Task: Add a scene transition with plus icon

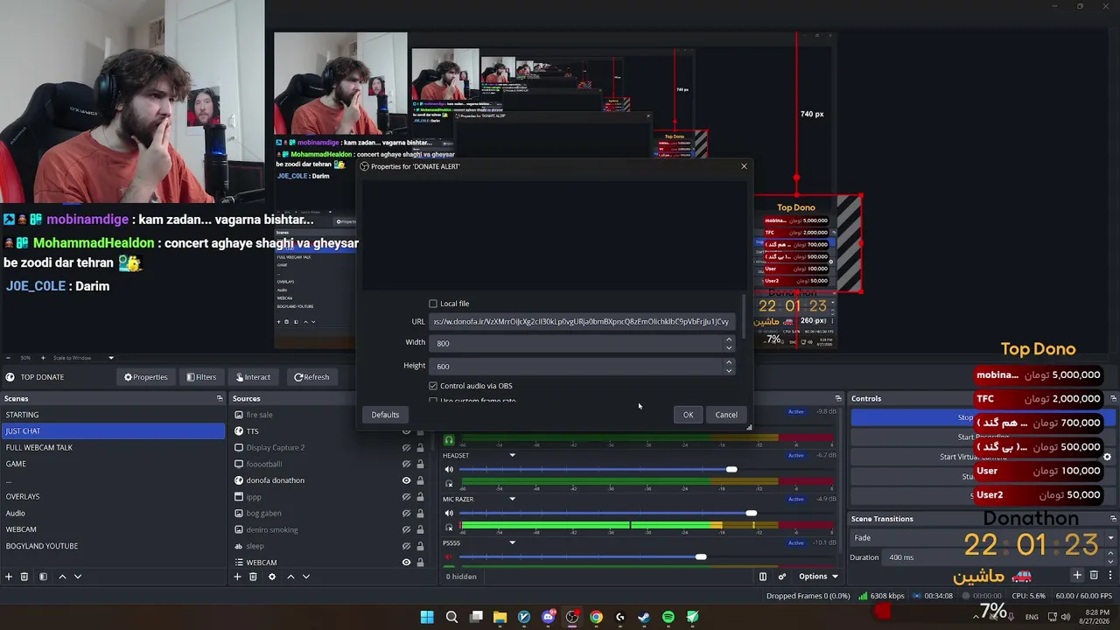Action: 1077,575
